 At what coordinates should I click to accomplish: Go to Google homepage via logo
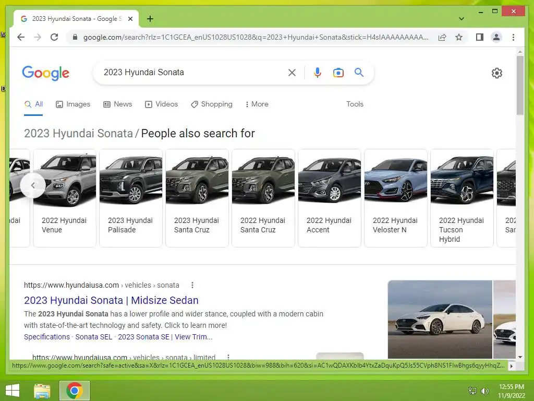tap(46, 73)
